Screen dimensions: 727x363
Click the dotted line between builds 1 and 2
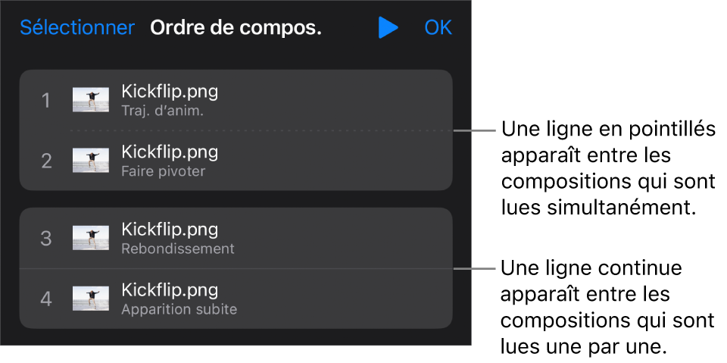[257, 131]
